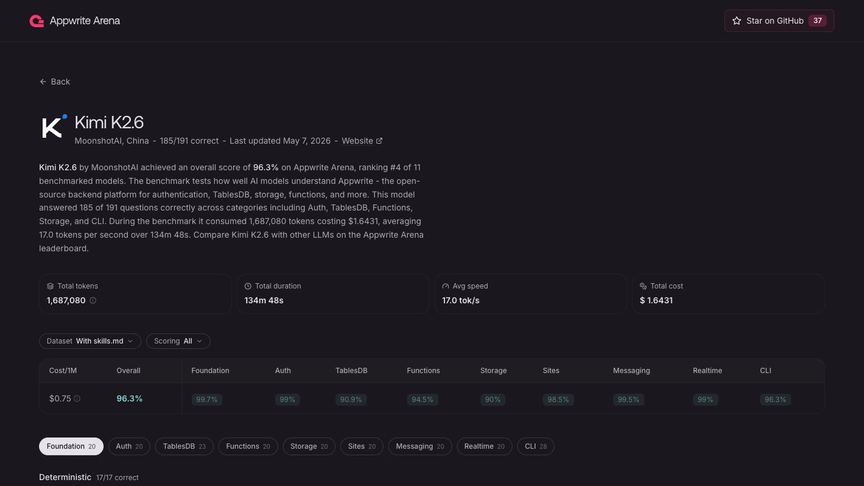Image resolution: width=864 pixels, height=486 pixels.
Task: Click the Last updated May 7, 2026 text
Action: point(280,141)
